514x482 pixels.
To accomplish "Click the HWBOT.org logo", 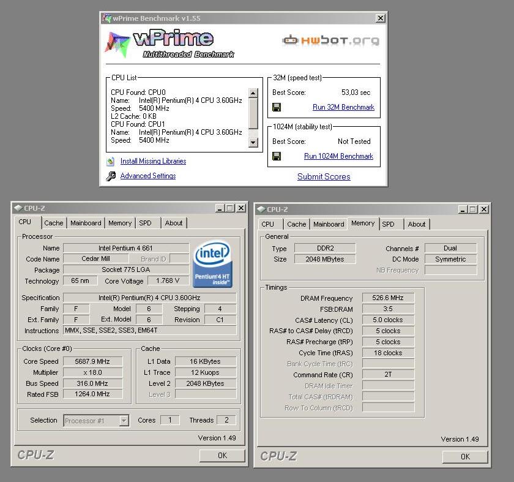I will (x=330, y=40).
